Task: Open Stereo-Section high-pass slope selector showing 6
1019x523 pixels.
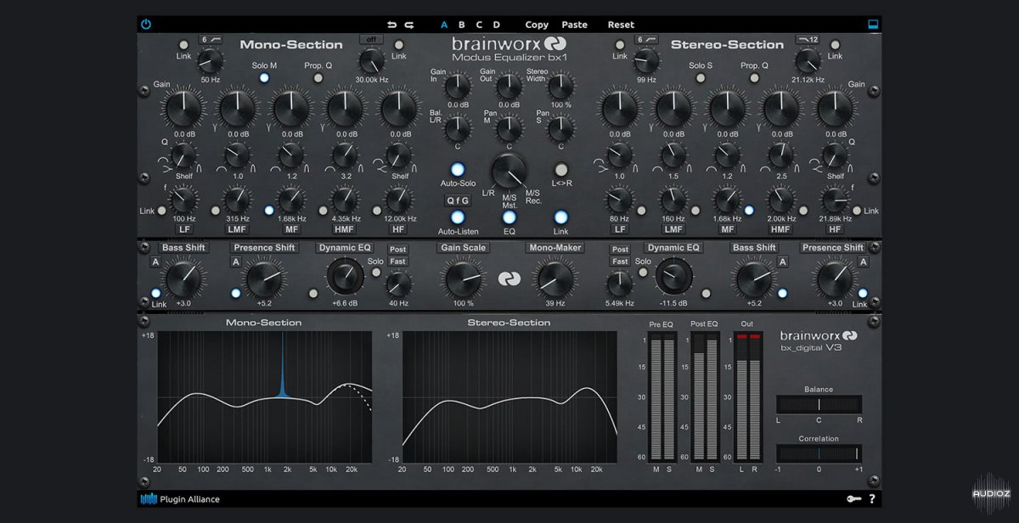Action: [x=646, y=39]
